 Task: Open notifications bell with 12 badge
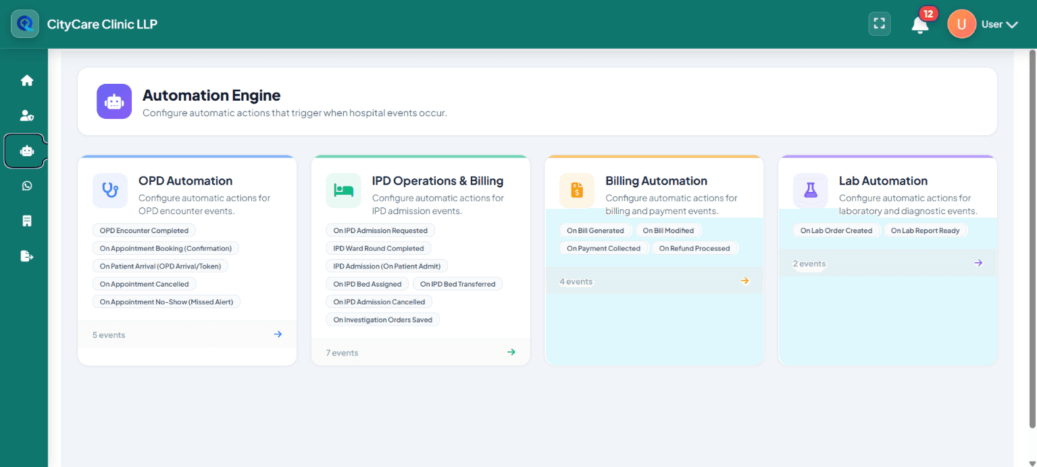click(x=919, y=25)
